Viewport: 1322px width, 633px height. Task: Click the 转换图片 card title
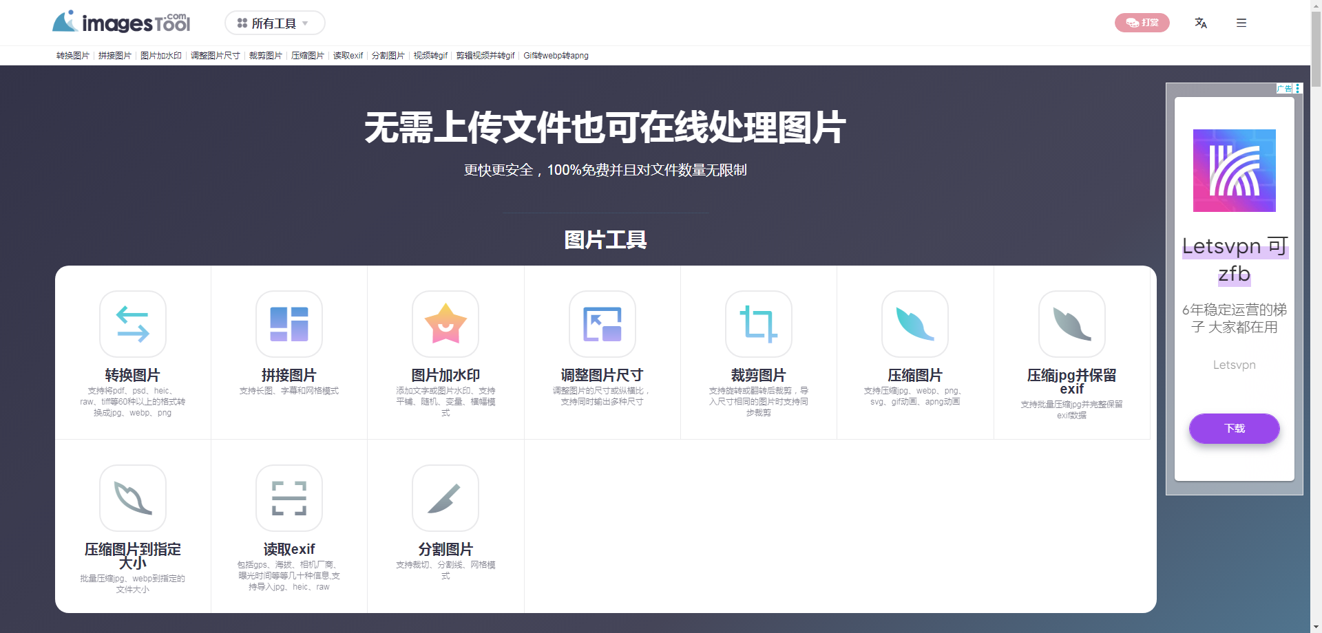coord(133,375)
